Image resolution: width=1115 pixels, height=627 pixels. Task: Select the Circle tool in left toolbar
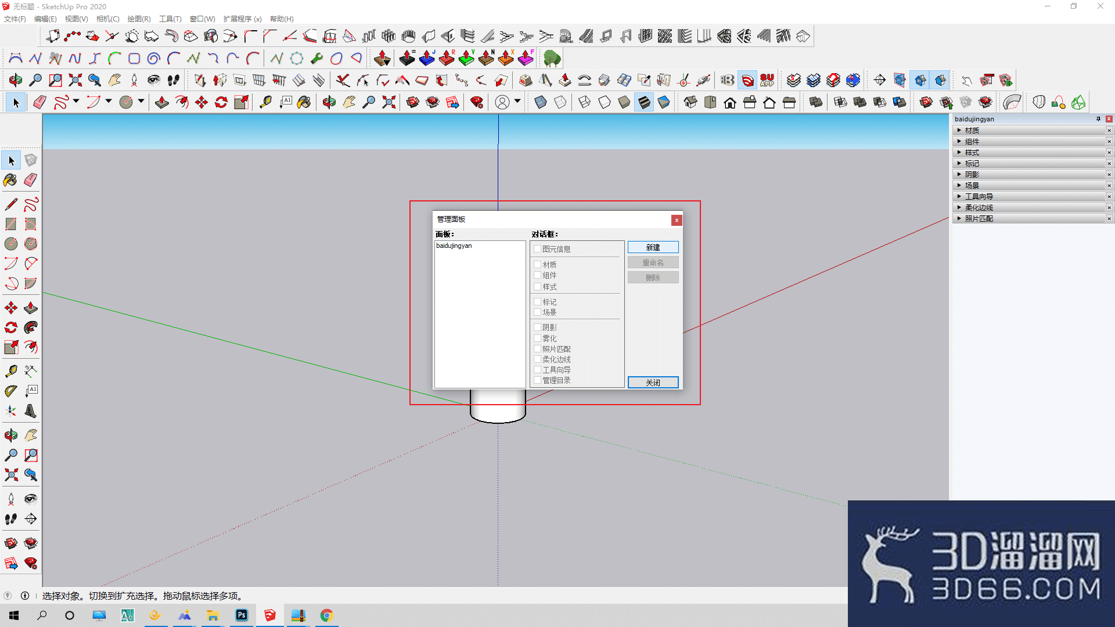[x=11, y=244]
